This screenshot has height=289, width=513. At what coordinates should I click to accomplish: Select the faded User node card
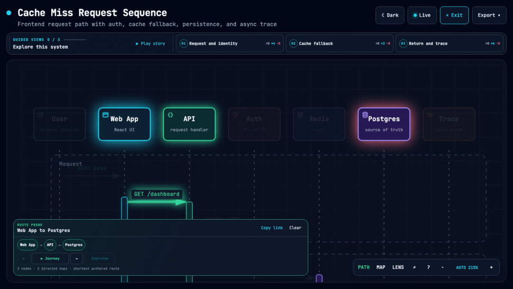click(59, 124)
